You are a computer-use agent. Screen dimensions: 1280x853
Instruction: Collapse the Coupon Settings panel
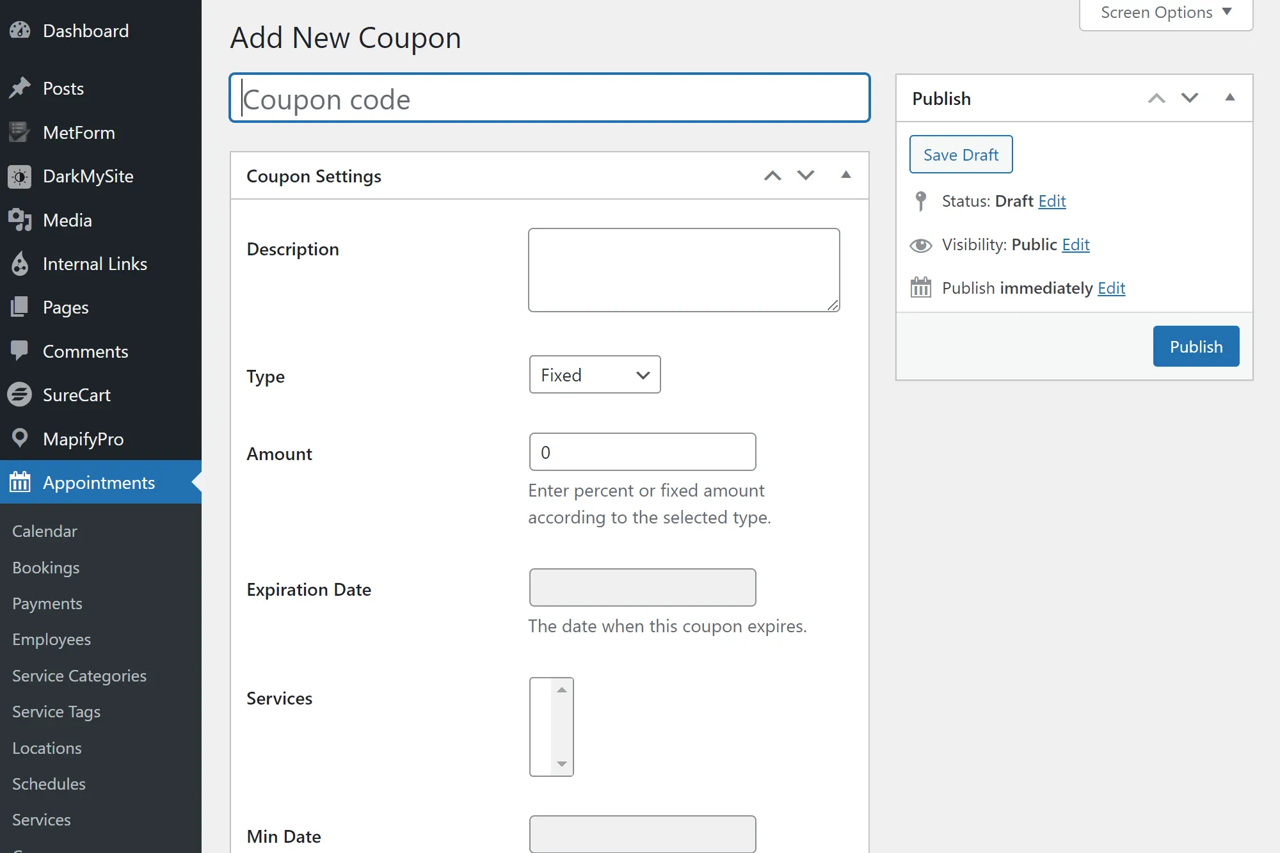coord(846,175)
